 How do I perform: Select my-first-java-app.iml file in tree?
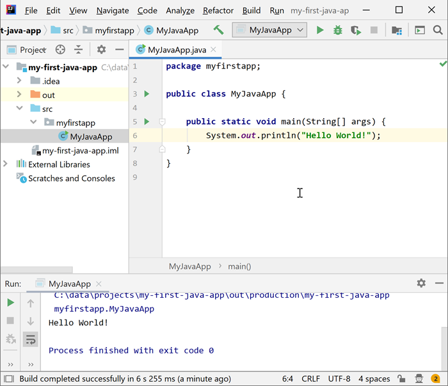[x=80, y=150]
